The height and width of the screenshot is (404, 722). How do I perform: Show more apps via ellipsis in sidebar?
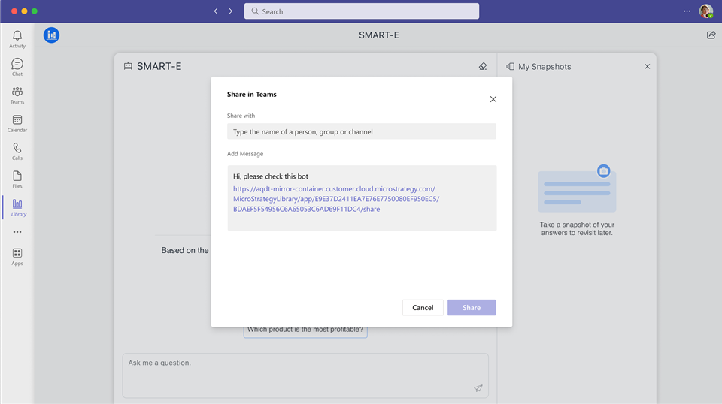pos(17,232)
